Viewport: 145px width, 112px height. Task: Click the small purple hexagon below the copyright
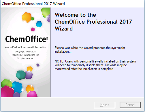pyautogui.click(x=38, y=65)
